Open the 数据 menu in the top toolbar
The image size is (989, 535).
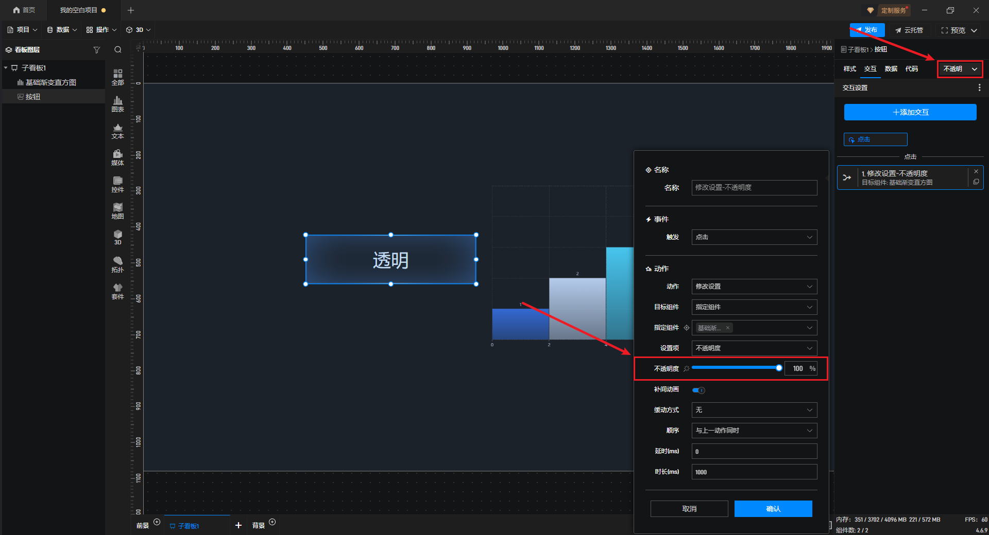62,30
